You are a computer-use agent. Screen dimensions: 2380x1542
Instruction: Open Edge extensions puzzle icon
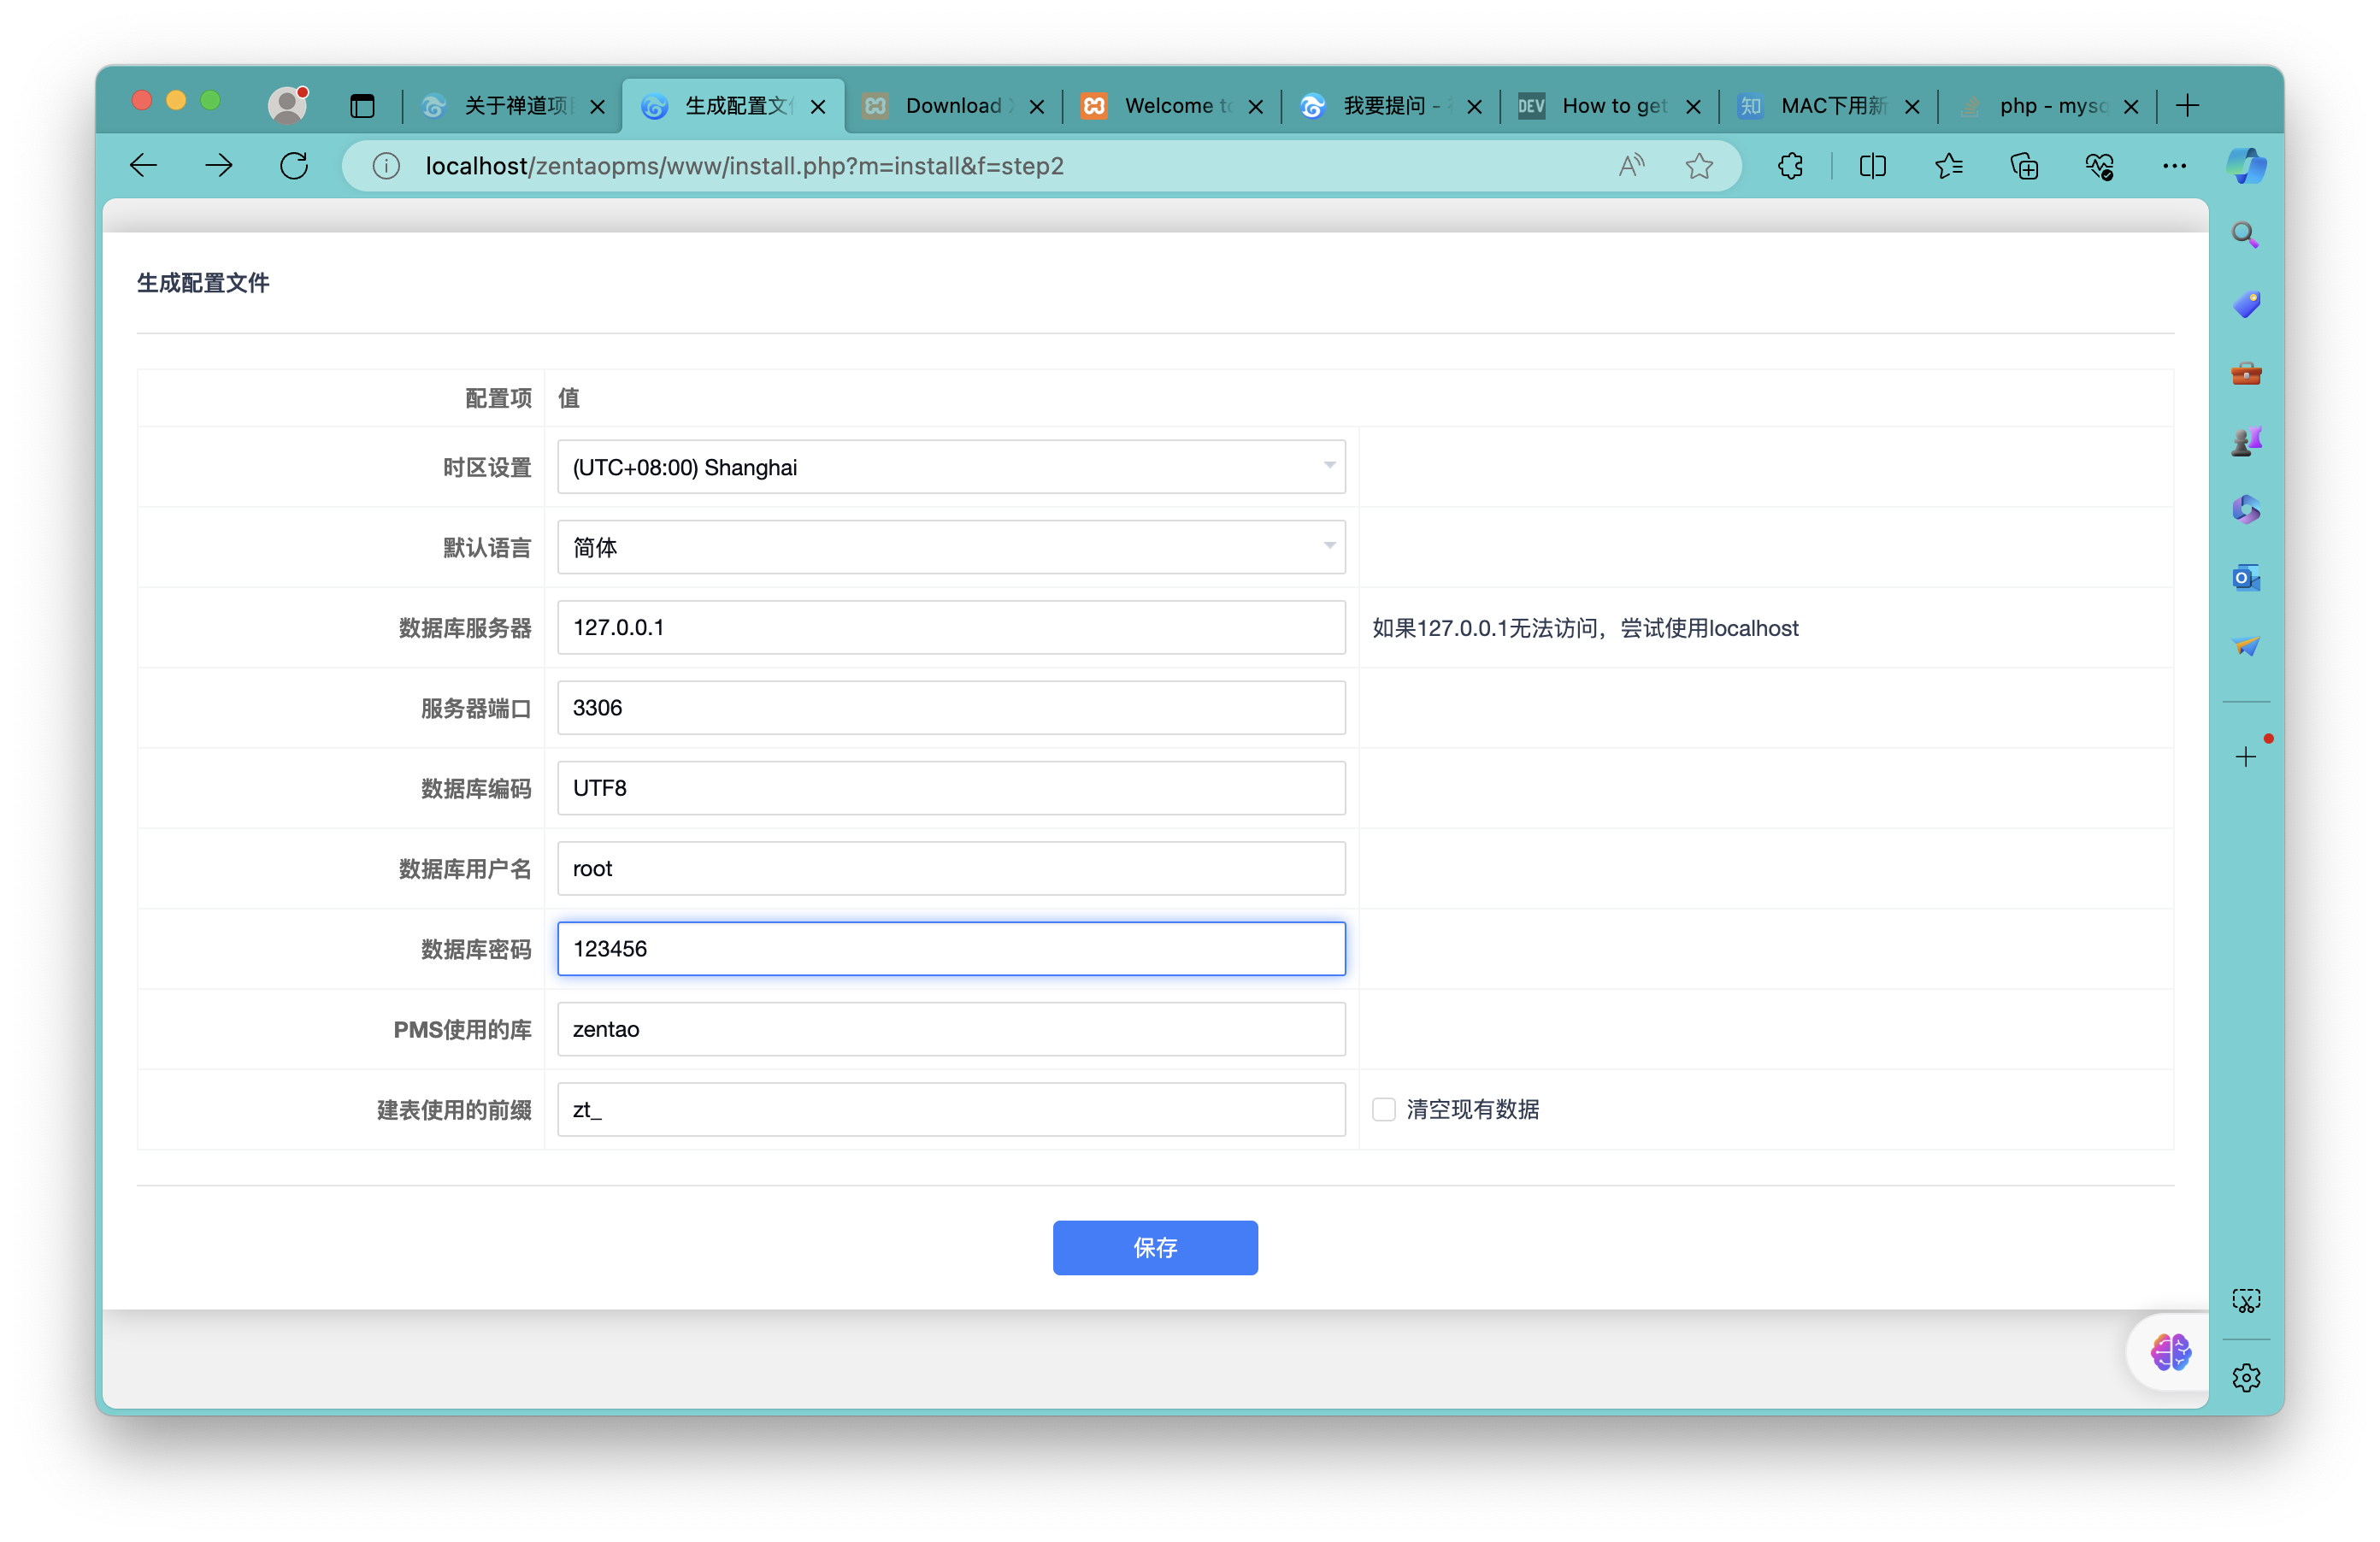click(1790, 166)
